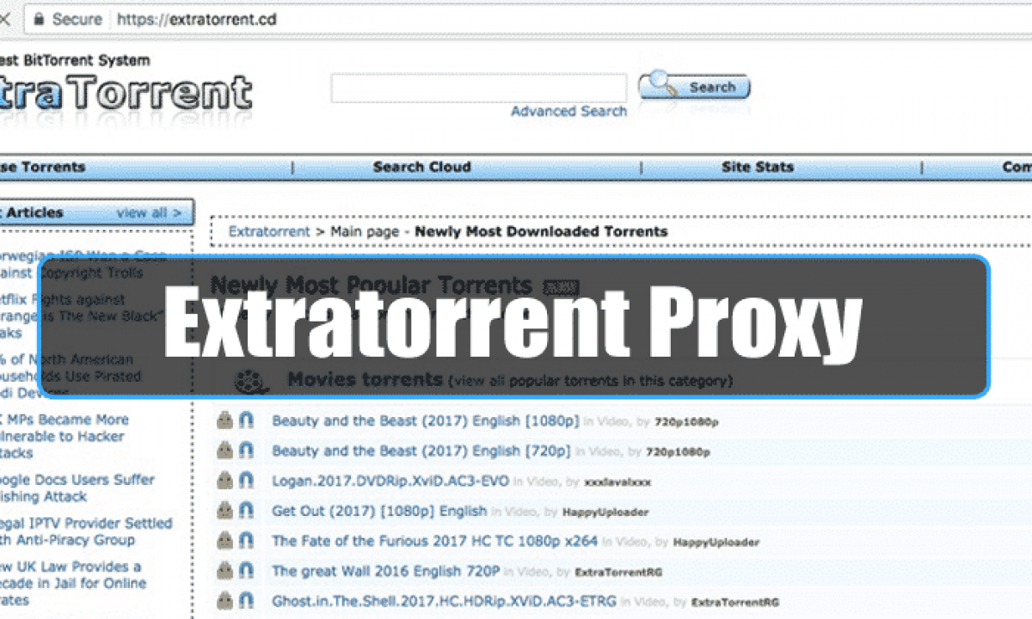1032x619 pixels.
Task: Click the view all articles link
Action: 148,212
